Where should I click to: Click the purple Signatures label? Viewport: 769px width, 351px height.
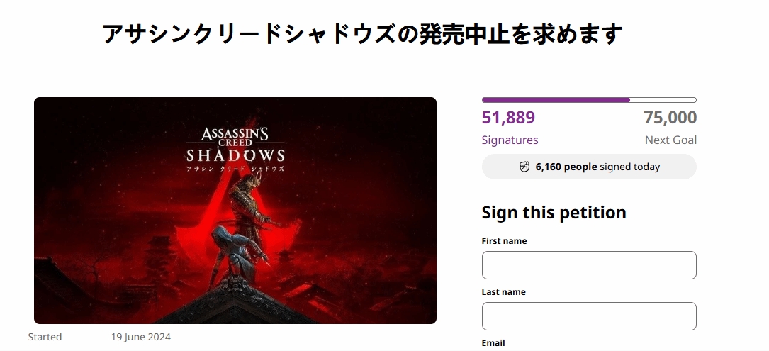point(510,140)
